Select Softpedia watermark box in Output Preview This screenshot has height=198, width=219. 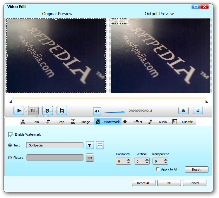pyautogui.click(x=119, y=21)
